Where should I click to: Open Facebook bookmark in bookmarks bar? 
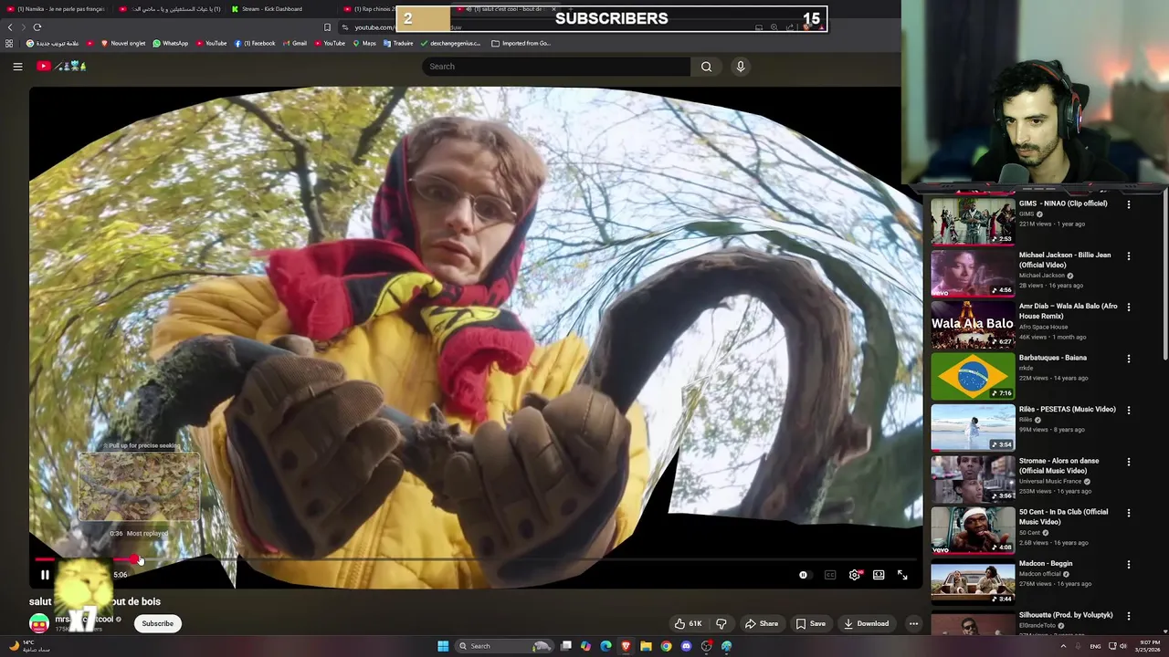tap(255, 43)
